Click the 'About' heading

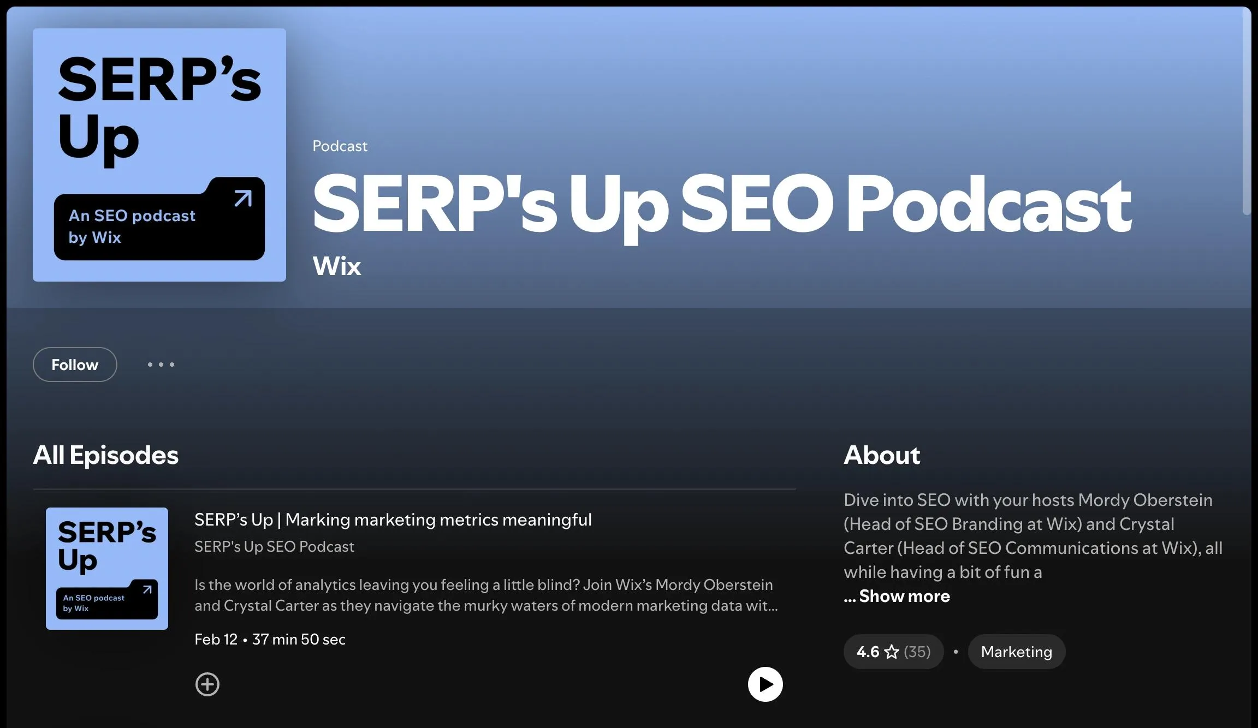(x=882, y=455)
